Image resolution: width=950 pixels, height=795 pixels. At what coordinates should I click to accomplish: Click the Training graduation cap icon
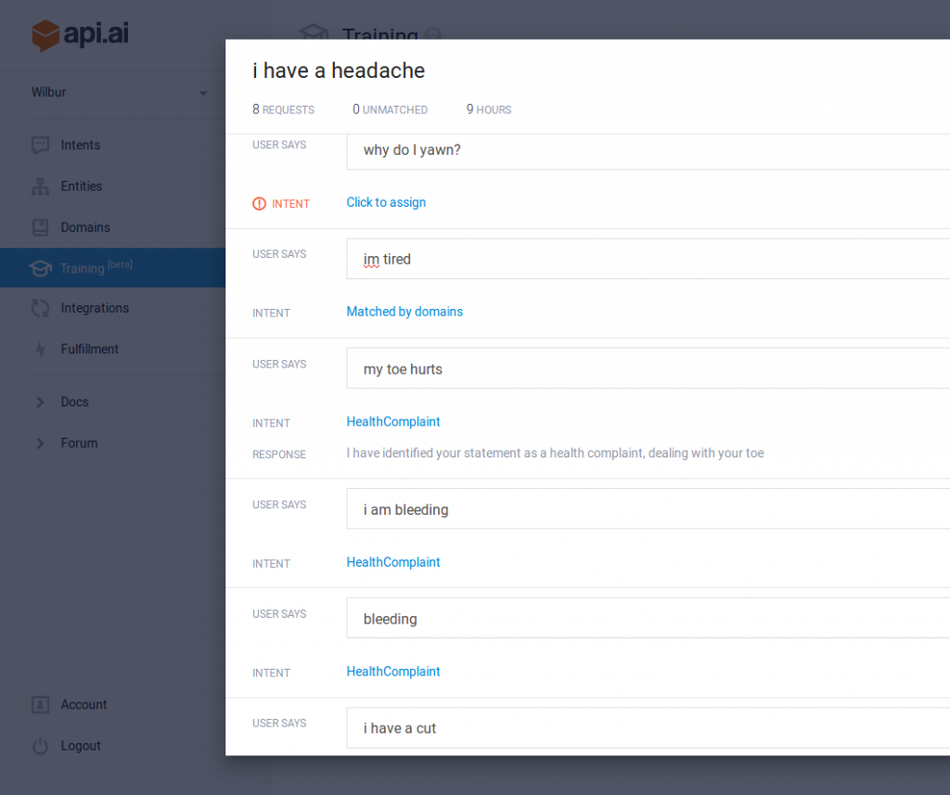tap(40, 268)
